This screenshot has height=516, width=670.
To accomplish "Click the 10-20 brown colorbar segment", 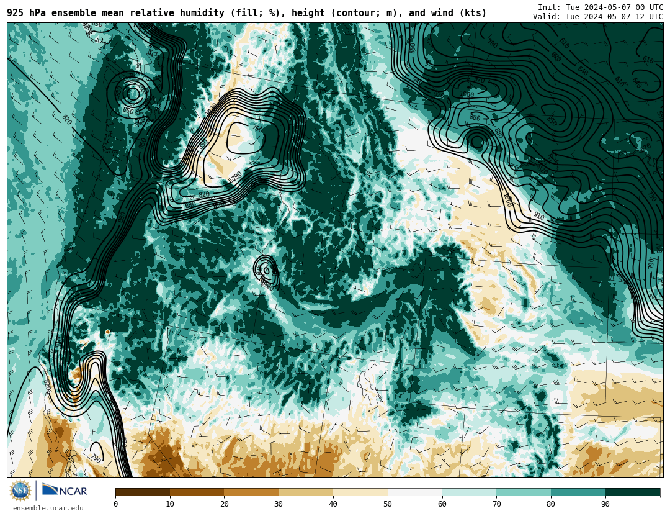I will (197, 492).
